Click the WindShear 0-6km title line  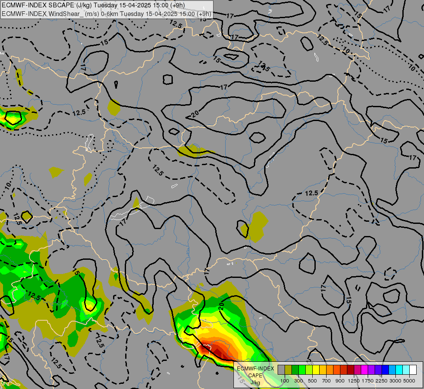pos(106,14)
